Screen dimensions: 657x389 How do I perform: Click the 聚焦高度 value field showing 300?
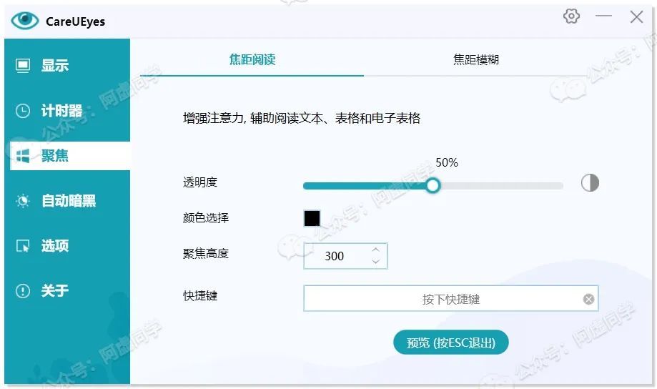(x=335, y=256)
